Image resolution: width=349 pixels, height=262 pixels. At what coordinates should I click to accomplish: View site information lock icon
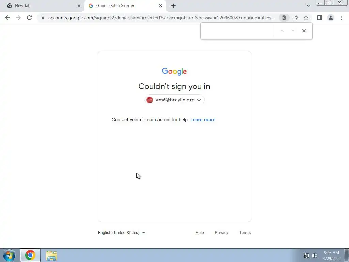click(43, 18)
